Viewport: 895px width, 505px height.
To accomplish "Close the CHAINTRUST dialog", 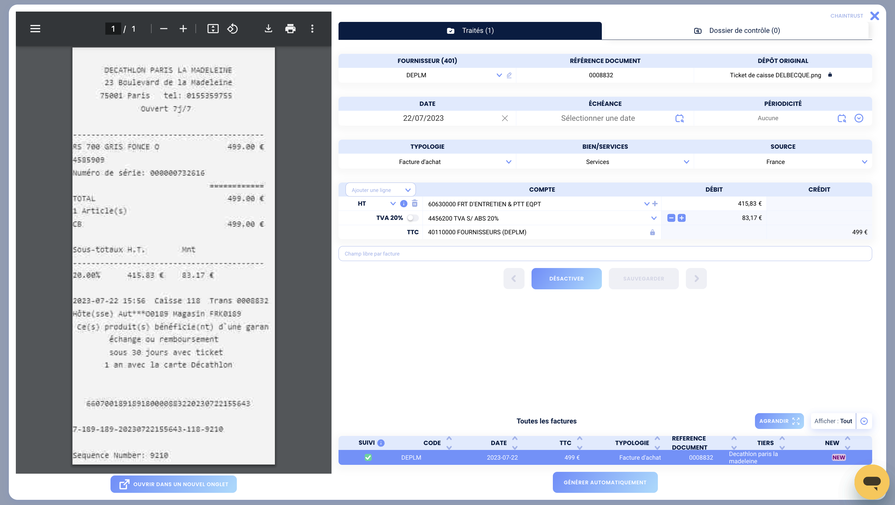I will tap(875, 16).
